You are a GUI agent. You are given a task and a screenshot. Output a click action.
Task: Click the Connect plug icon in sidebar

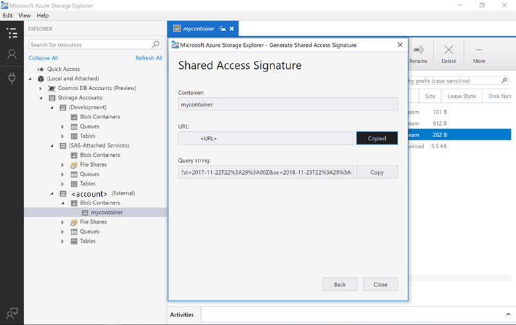tap(12, 78)
